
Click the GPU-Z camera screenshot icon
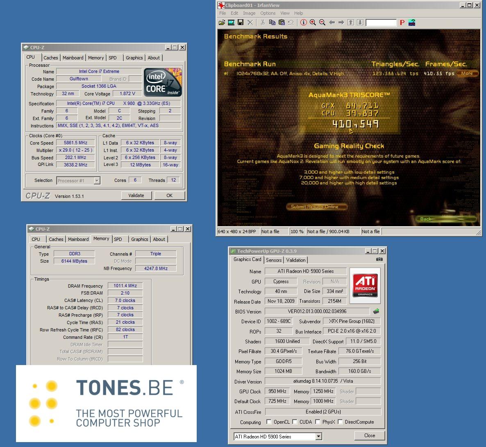[x=379, y=259]
